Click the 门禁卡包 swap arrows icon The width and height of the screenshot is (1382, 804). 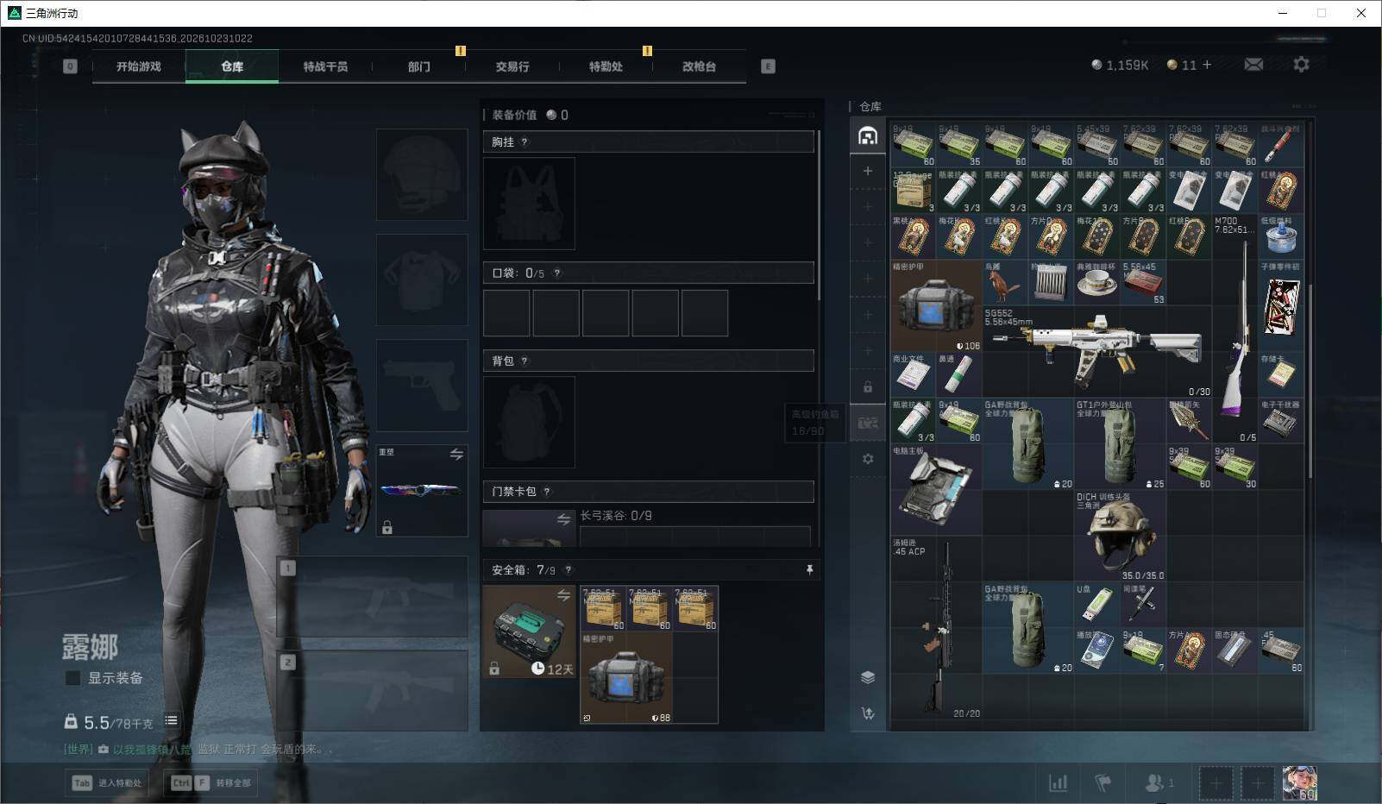pos(563,519)
